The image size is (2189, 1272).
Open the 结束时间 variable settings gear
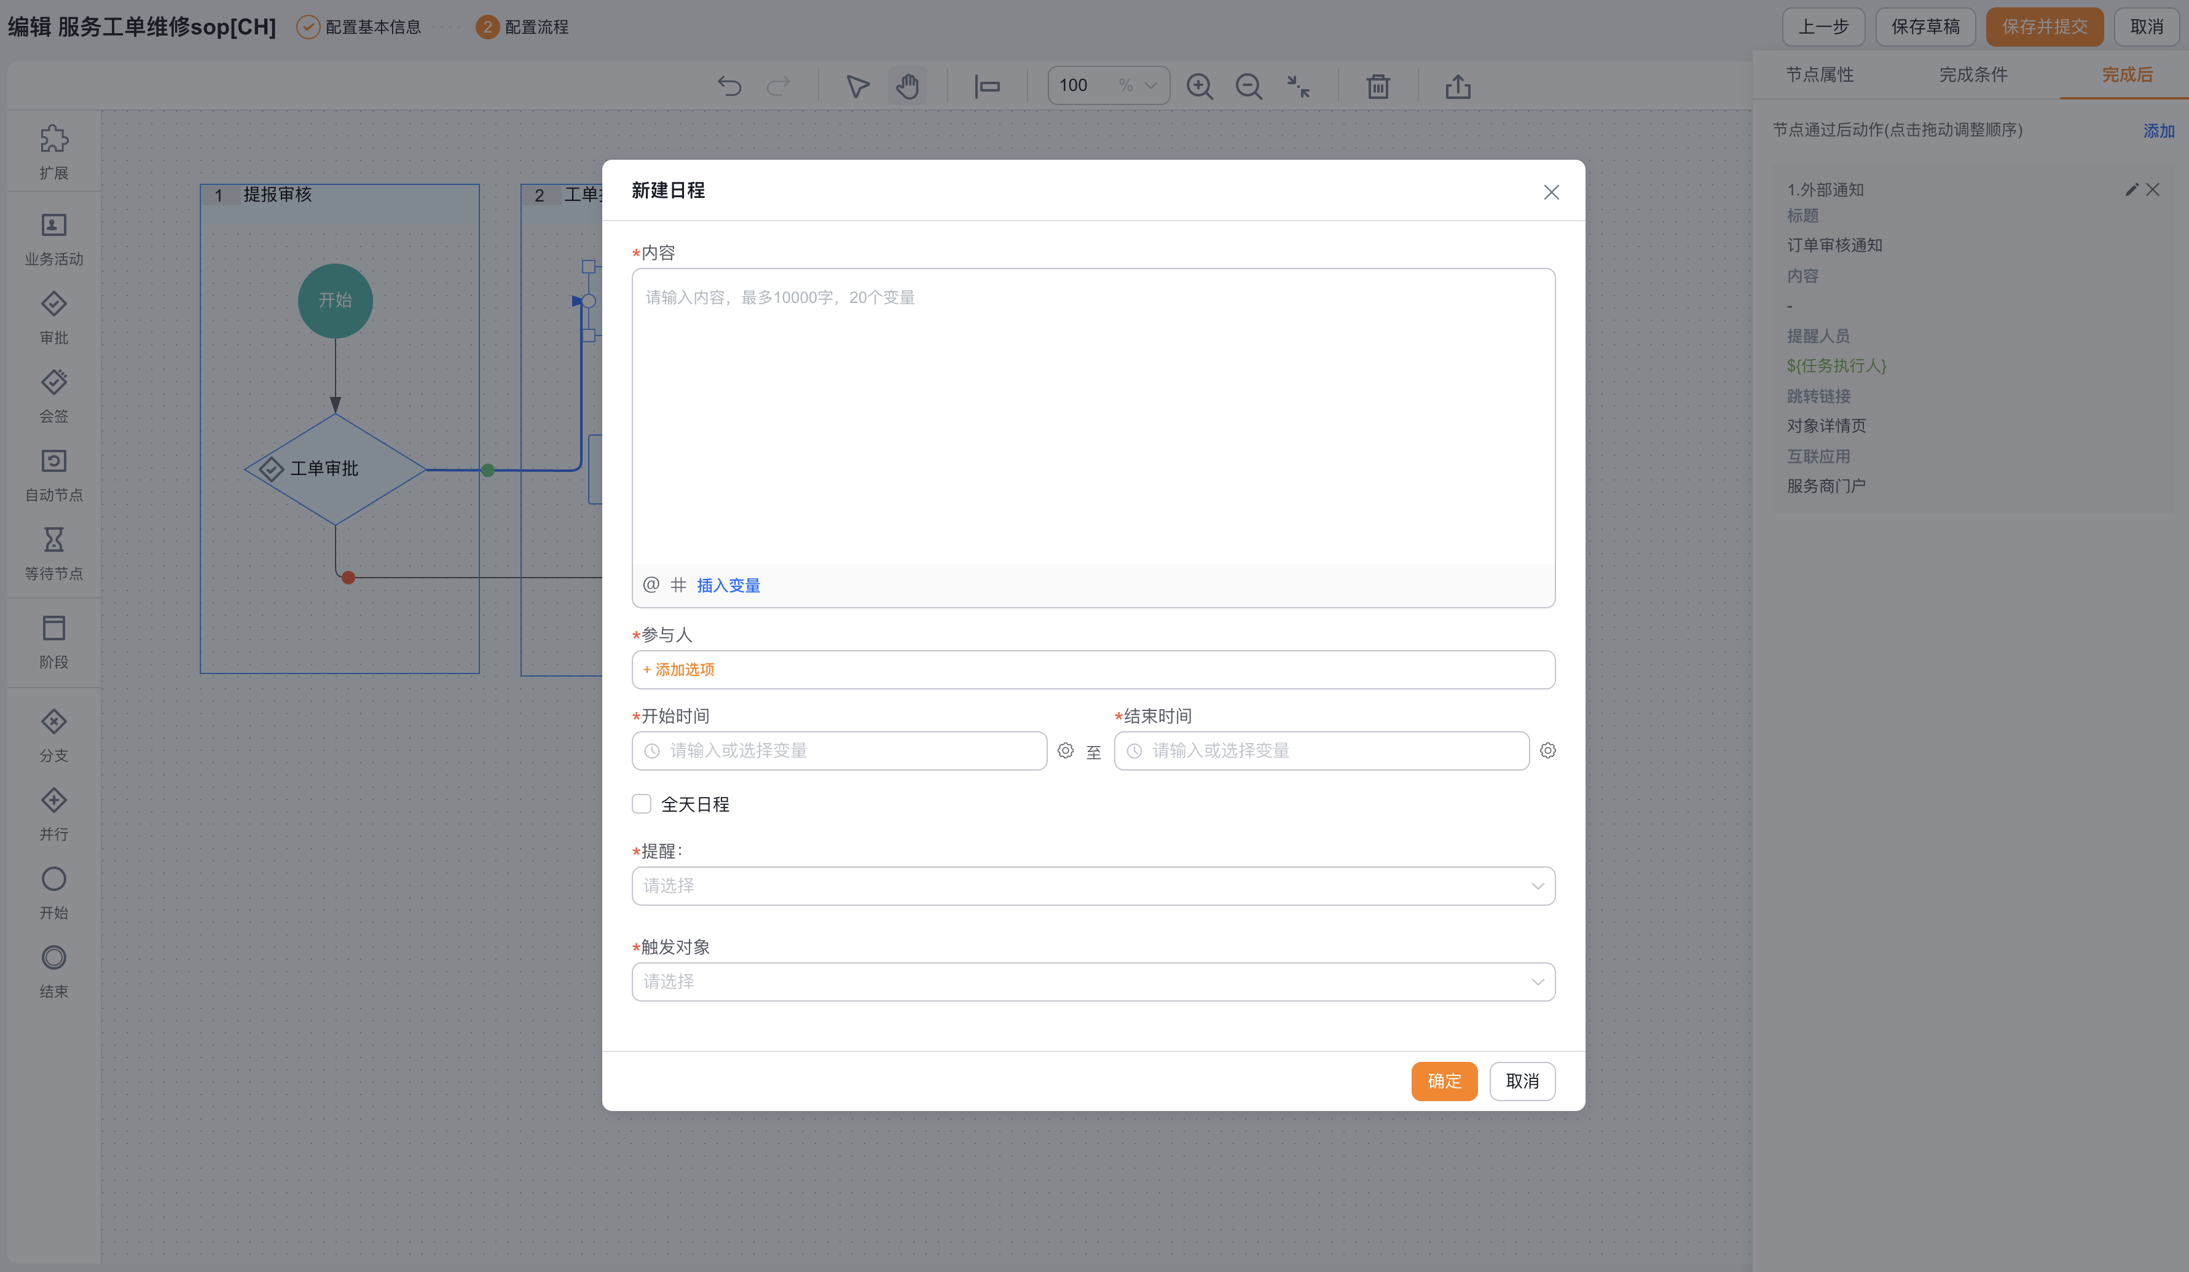(x=1547, y=751)
